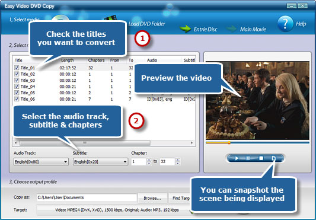Image resolution: width=316 pixels, height=220 pixels.
Task: Select the Title_06 row length 00:08:21
Action: 68,99
